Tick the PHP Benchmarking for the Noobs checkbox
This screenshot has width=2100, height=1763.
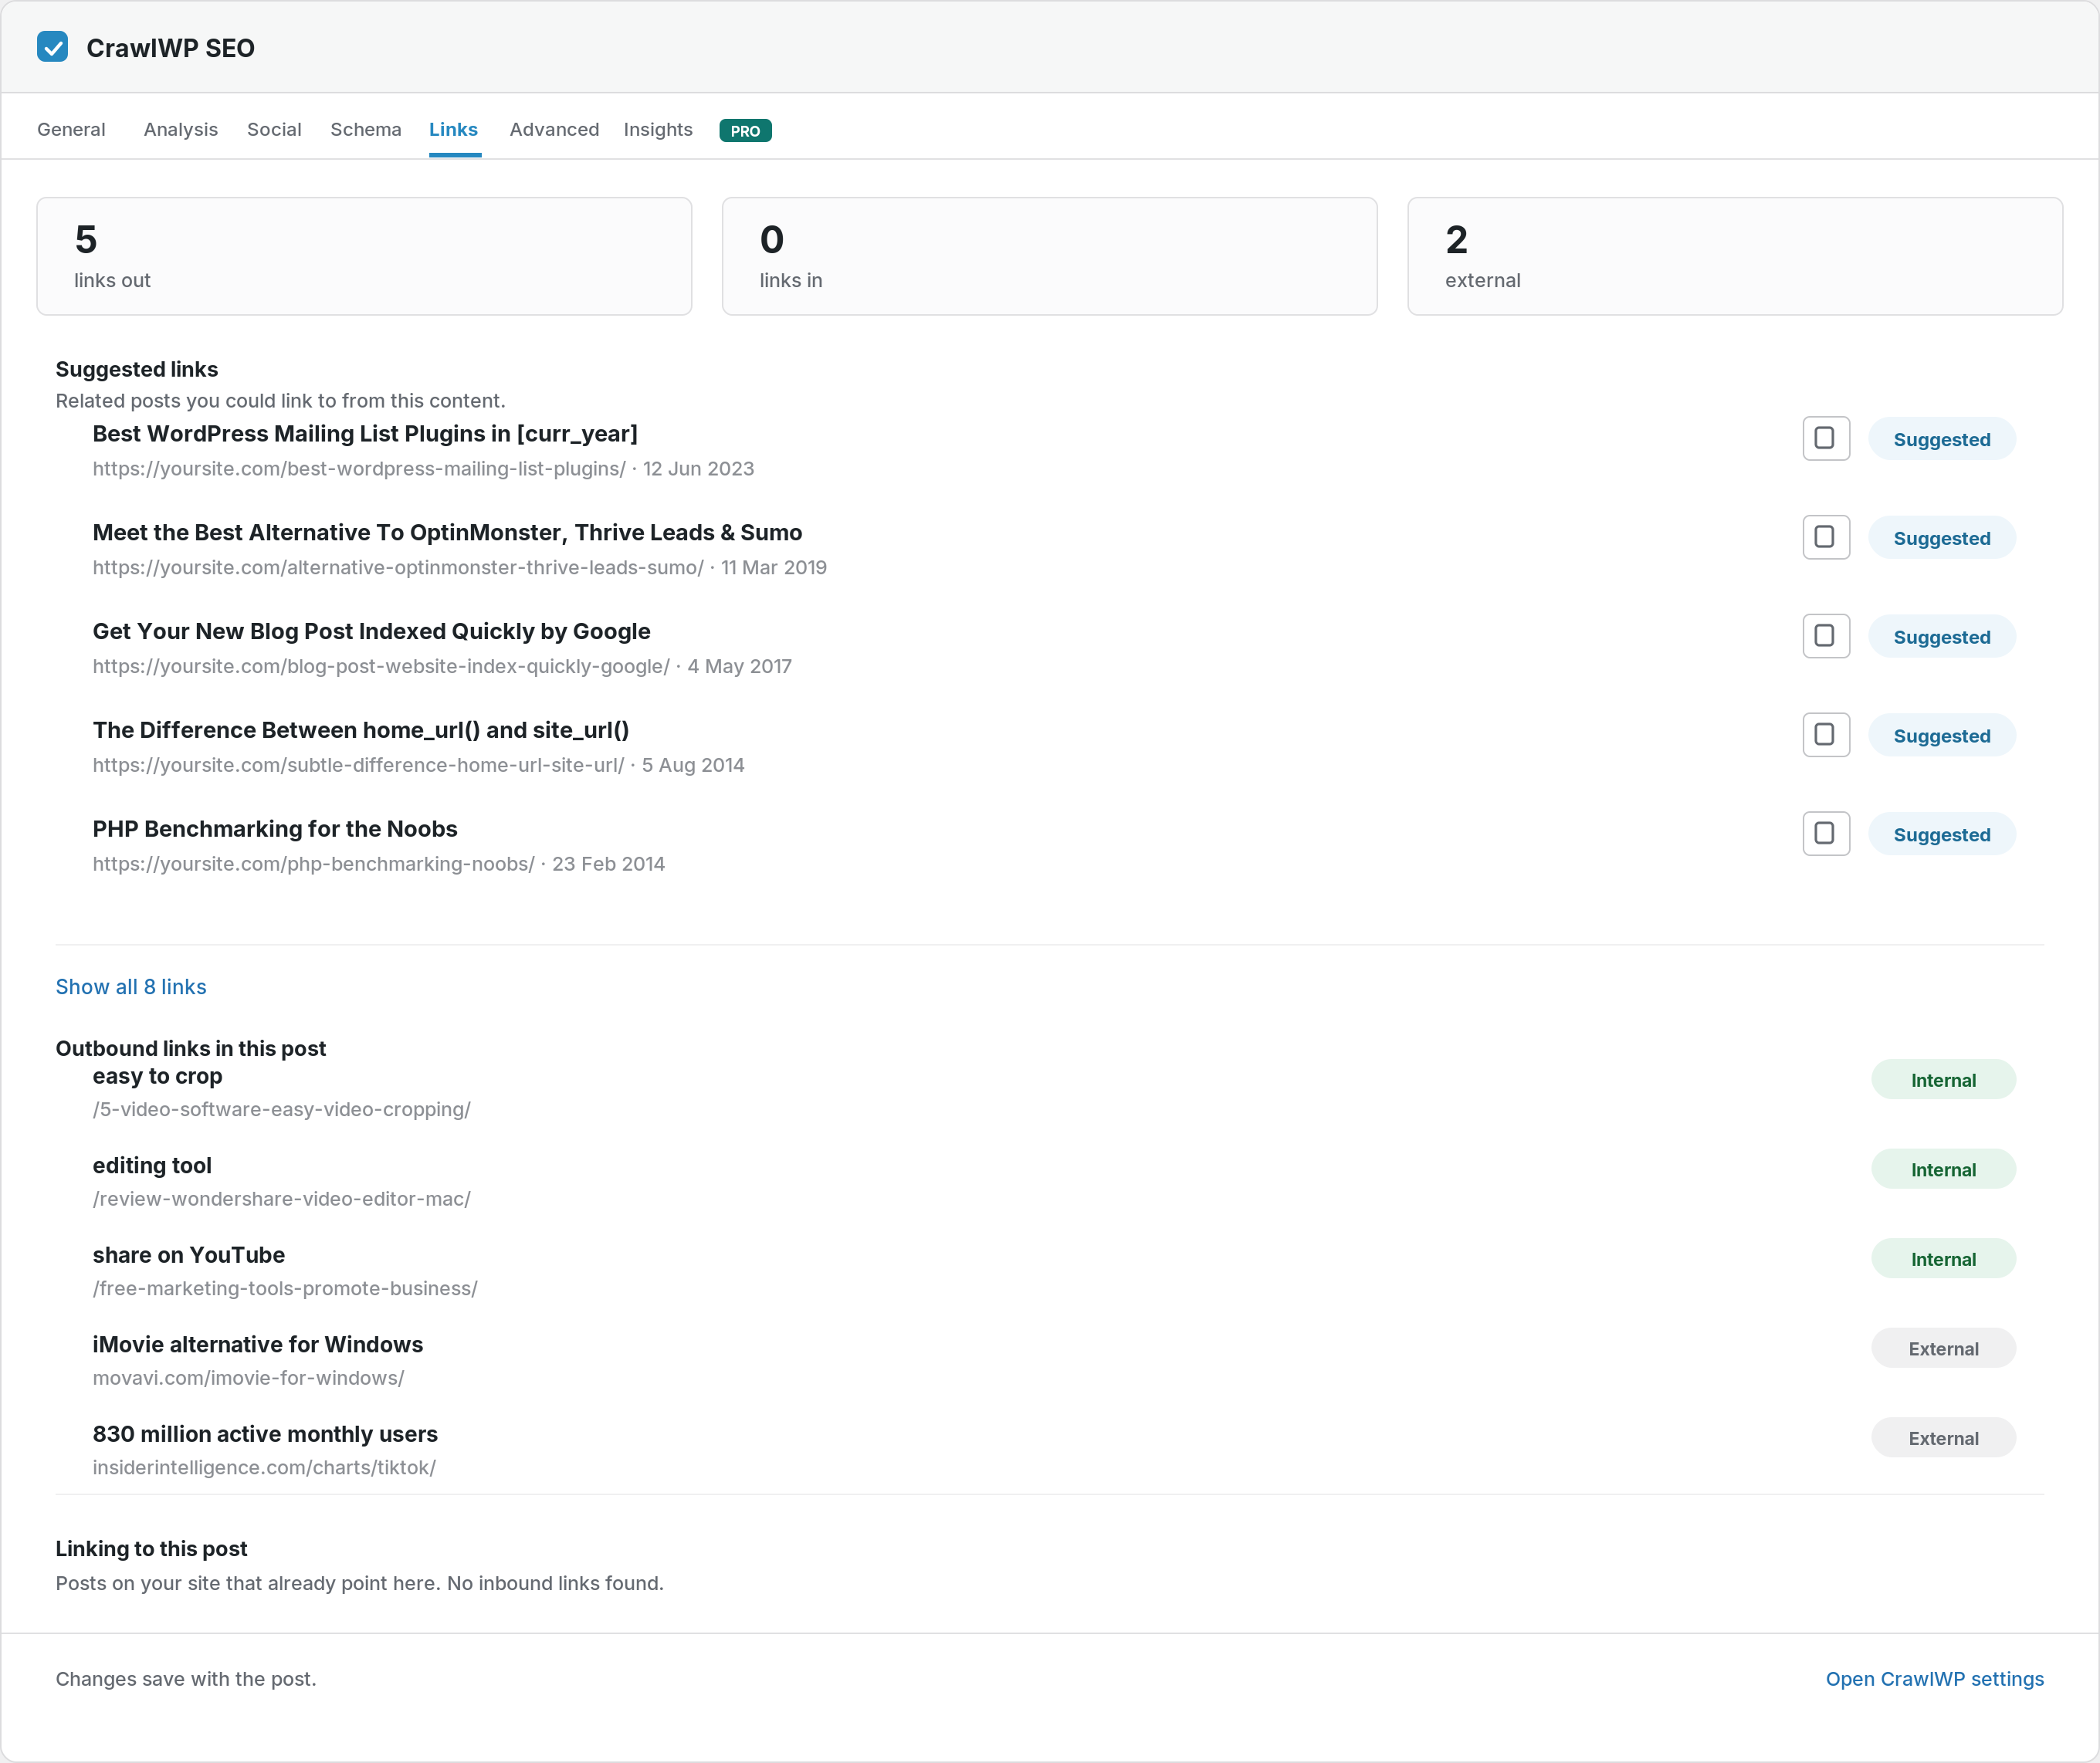tap(1825, 834)
